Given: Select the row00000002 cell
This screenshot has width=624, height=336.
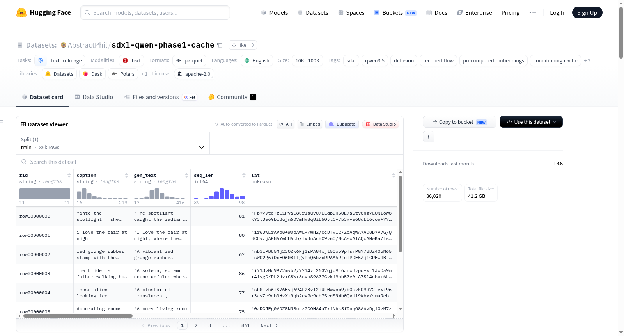Looking at the screenshot, I should point(45,254).
